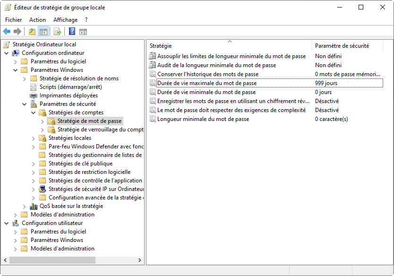Viewport: 394px width, 276px height.
Task: Maximize the Éditeur de stratégie window
Action: 361,7
